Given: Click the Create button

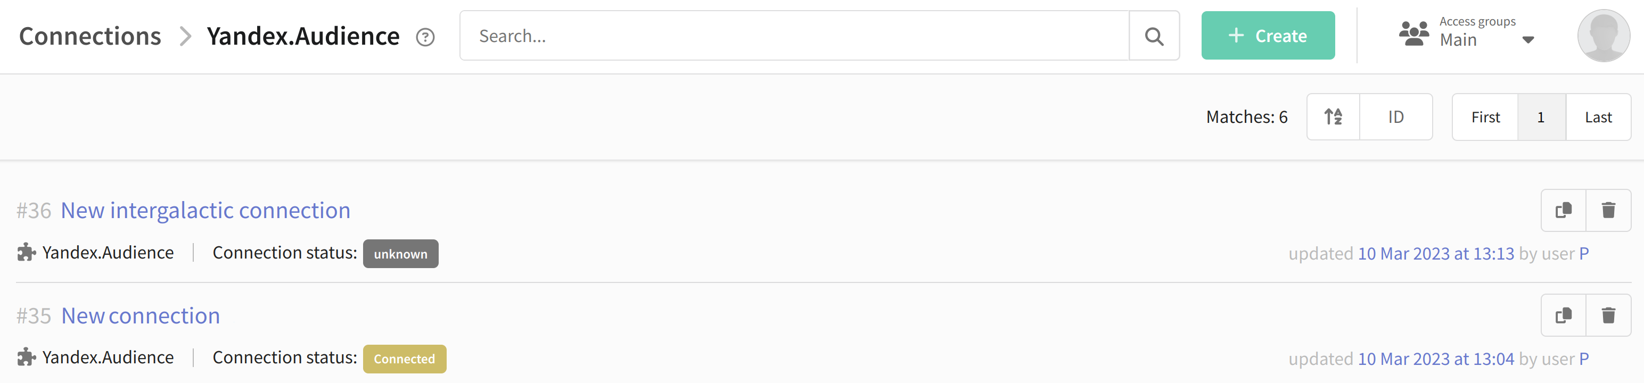Looking at the screenshot, I should (1268, 36).
